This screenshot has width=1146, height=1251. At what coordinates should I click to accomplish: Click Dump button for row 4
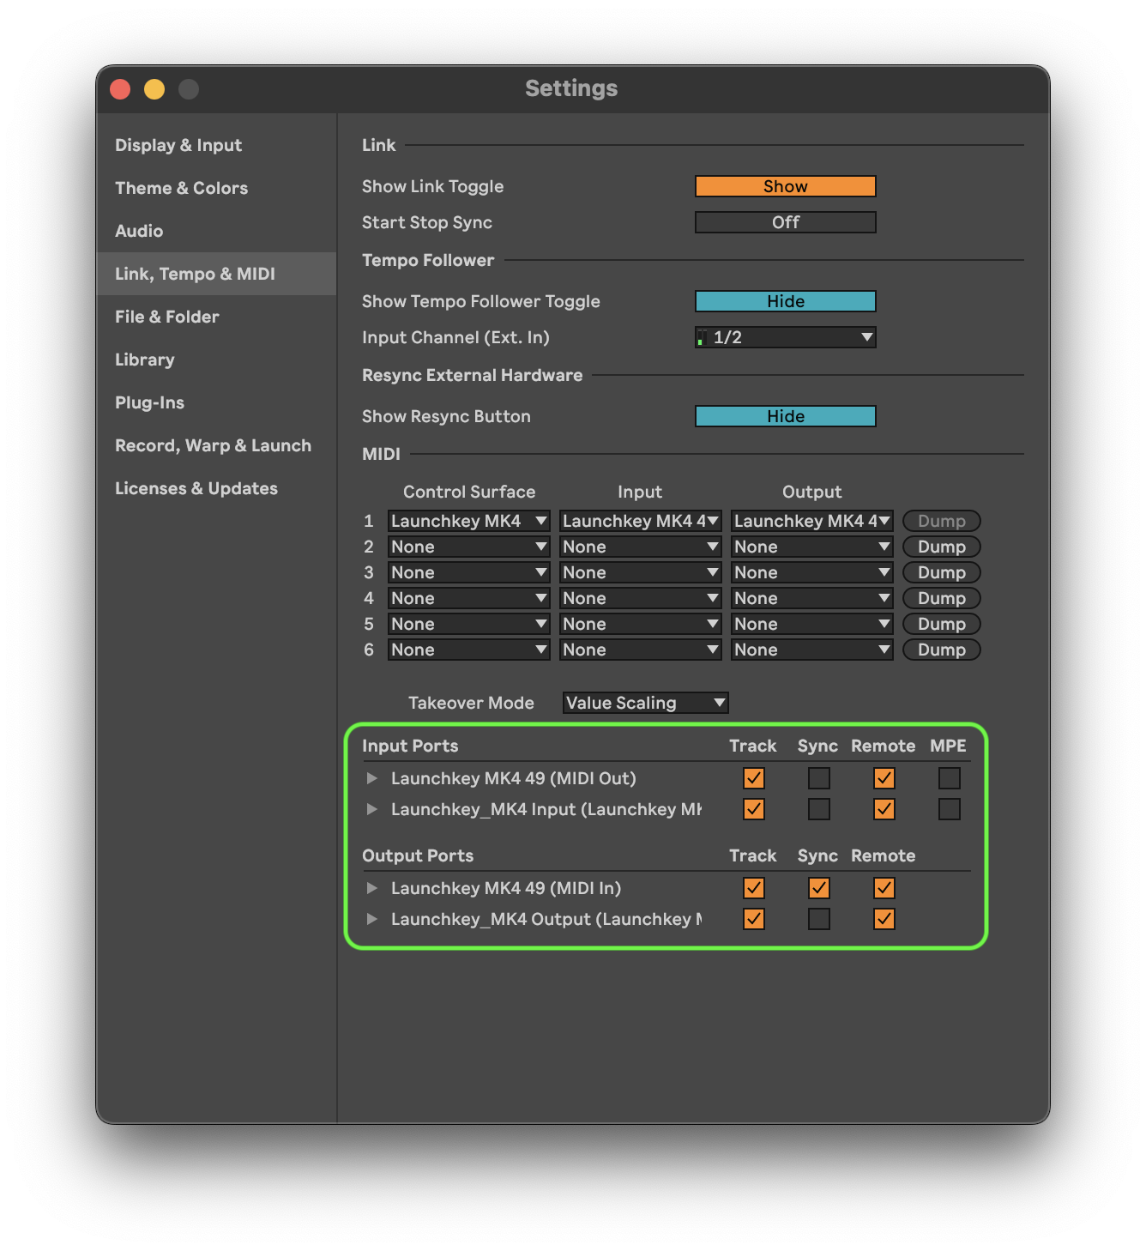(942, 598)
